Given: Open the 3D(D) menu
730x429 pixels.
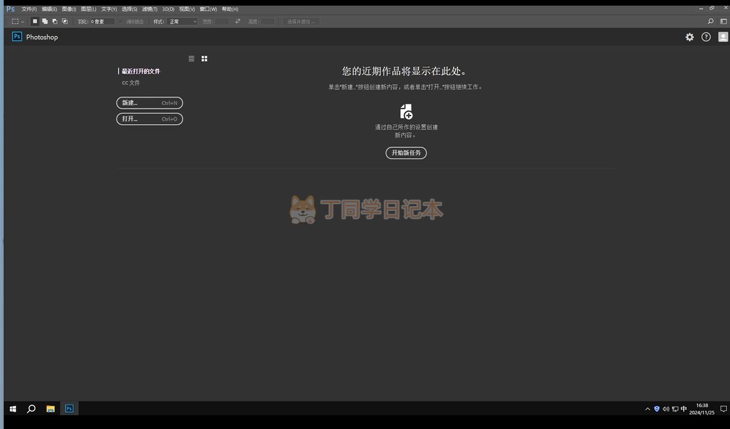Looking at the screenshot, I should 168,9.
